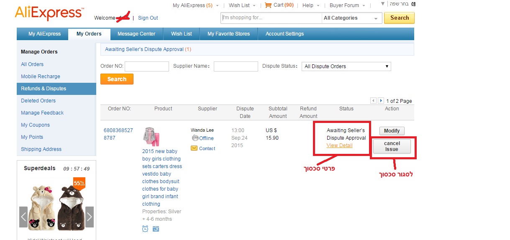Click the Hebrew language selector icon

click(x=414, y=4)
